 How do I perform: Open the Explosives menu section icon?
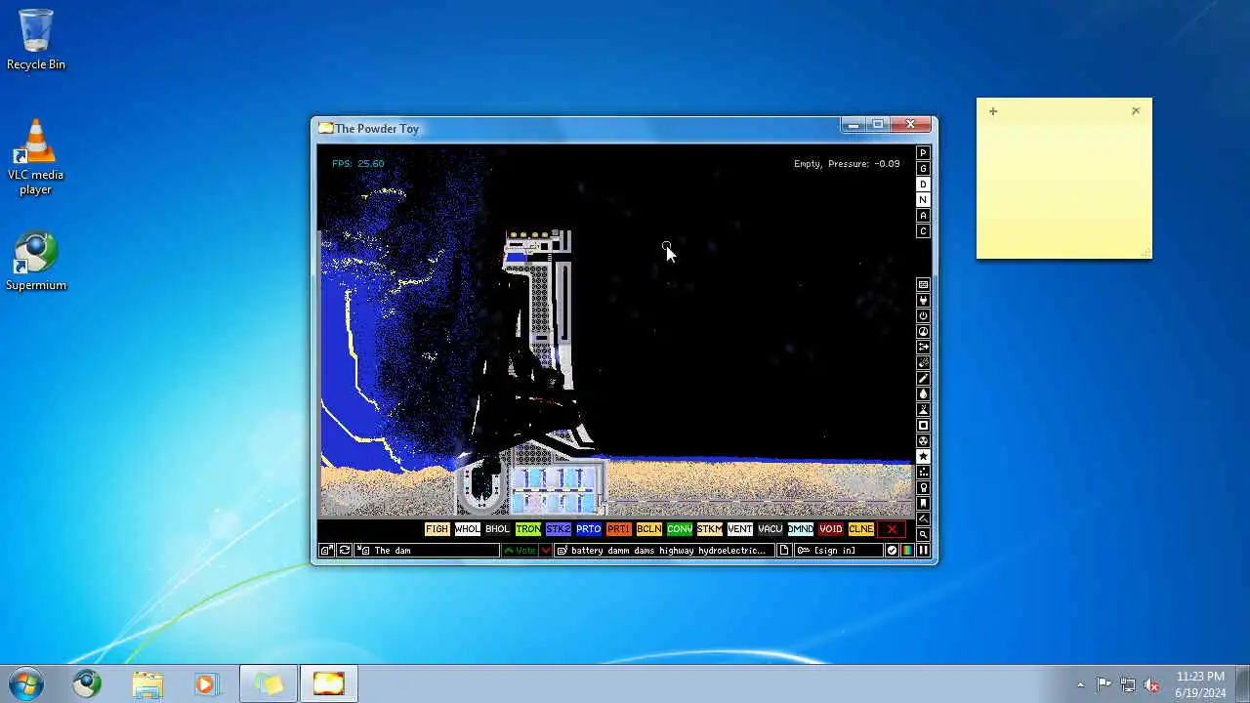coord(923,363)
